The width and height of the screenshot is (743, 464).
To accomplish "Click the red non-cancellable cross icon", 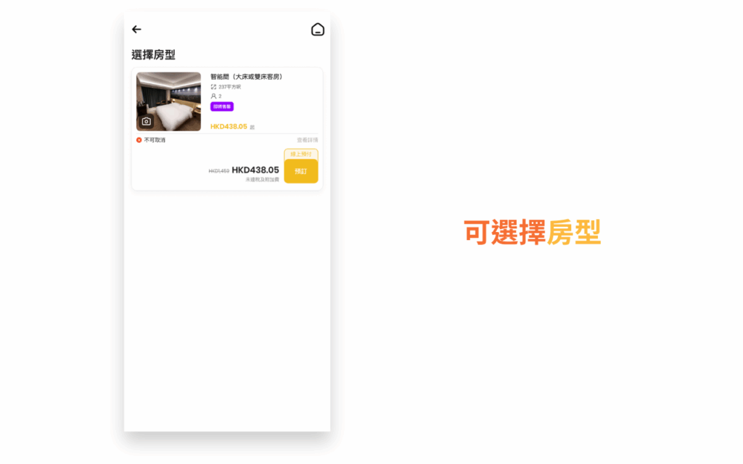I will [x=139, y=140].
